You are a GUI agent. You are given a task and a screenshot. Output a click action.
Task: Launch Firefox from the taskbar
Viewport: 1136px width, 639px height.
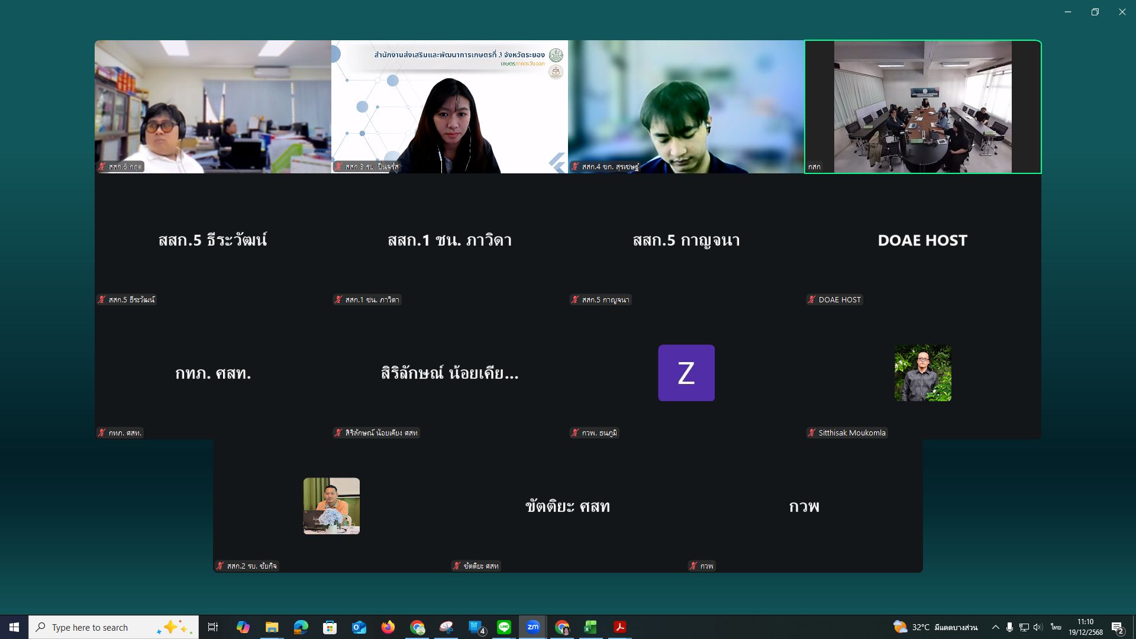coord(388,627)
